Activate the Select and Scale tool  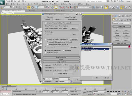pyautogui.click(x=36, y=7)
